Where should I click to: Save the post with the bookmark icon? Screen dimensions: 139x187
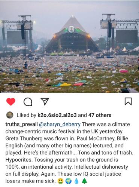coord(128,101)
